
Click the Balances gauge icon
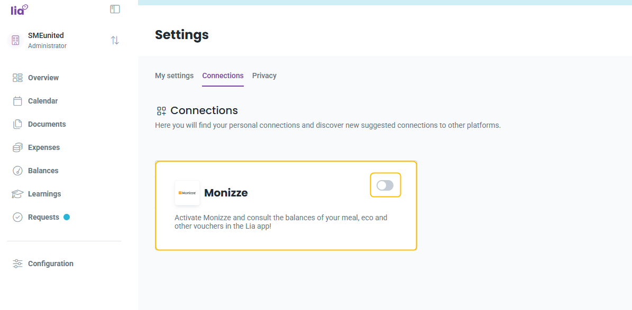point(17,171)
